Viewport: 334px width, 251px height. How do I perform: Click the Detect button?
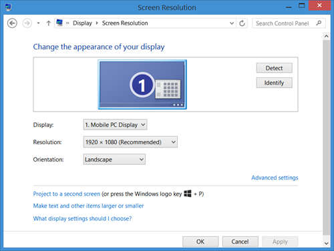click(x=274, y=68)
